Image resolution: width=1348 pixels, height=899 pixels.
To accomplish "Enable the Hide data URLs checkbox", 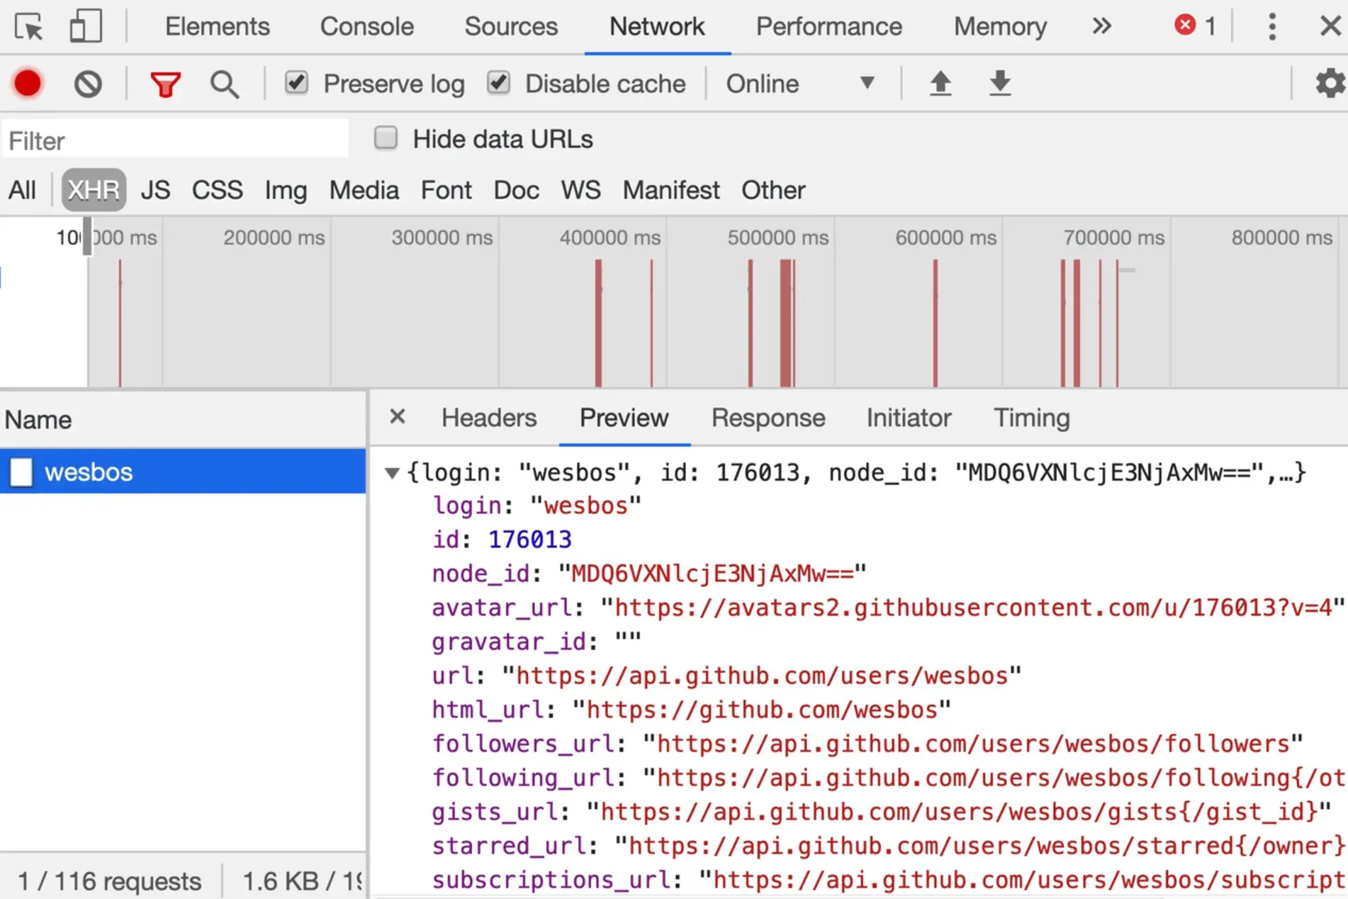I will point(386,138).
